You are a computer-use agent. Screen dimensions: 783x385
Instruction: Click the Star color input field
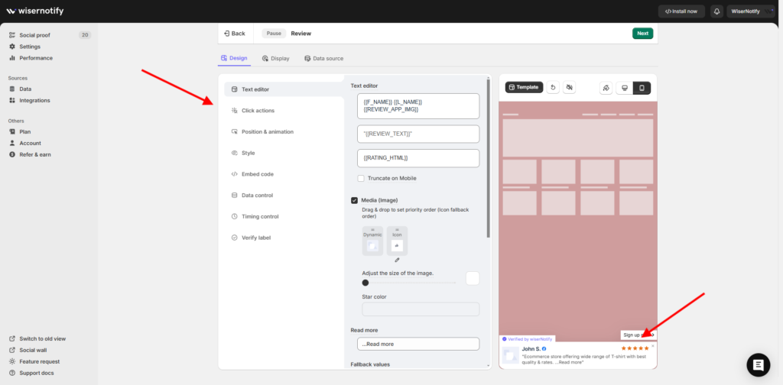tap(420, 309)
